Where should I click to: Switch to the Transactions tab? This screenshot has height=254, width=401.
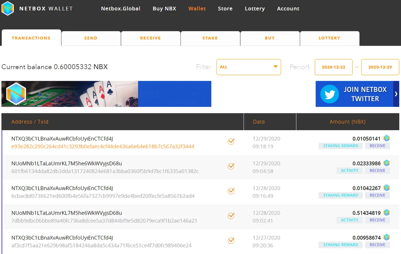[31, 38]
